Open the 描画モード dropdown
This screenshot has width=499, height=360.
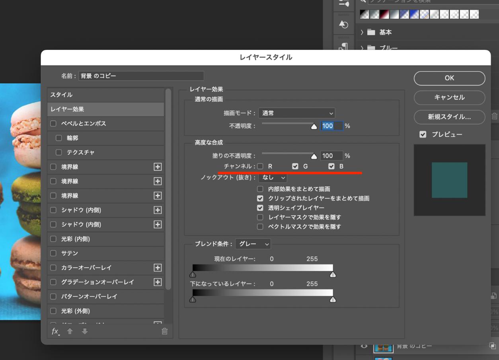[x=296, y=113]
